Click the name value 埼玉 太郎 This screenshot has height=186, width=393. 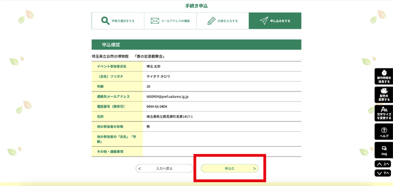153,66
